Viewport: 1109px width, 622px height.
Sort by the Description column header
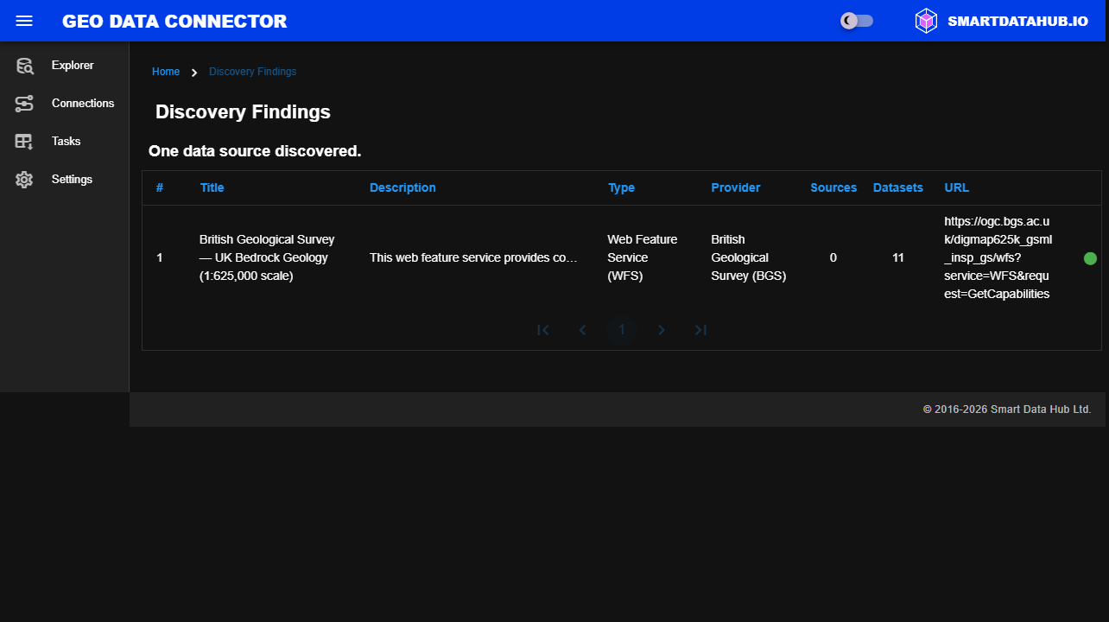point(402,187)
